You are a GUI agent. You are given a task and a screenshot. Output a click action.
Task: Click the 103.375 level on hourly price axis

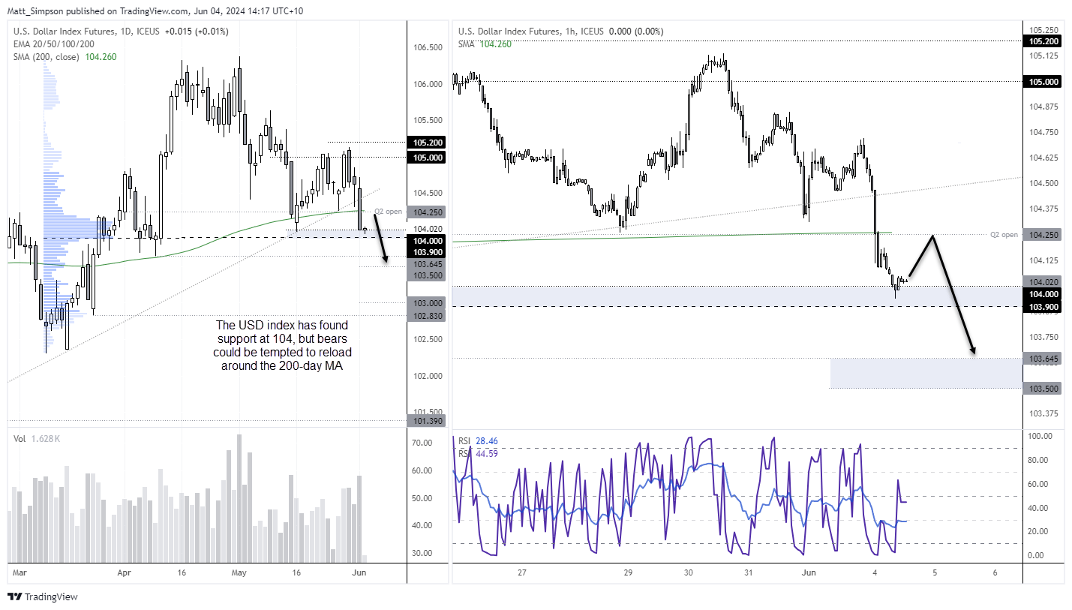[x=1043, y=413]
